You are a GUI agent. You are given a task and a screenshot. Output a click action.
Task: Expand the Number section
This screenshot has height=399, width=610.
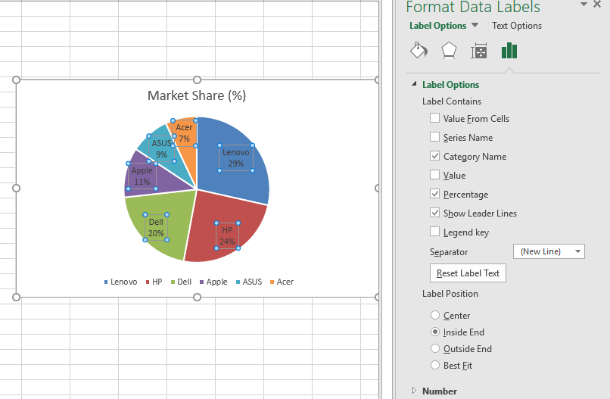(x=414, y=391)
